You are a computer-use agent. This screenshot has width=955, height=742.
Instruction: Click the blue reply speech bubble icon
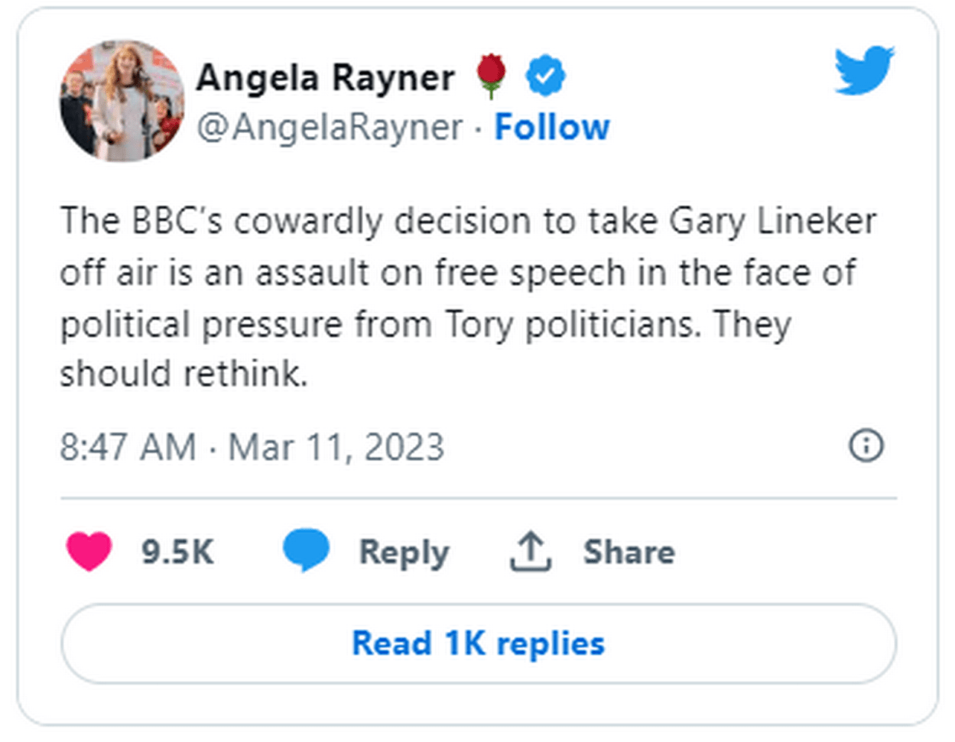pos(306,550)
